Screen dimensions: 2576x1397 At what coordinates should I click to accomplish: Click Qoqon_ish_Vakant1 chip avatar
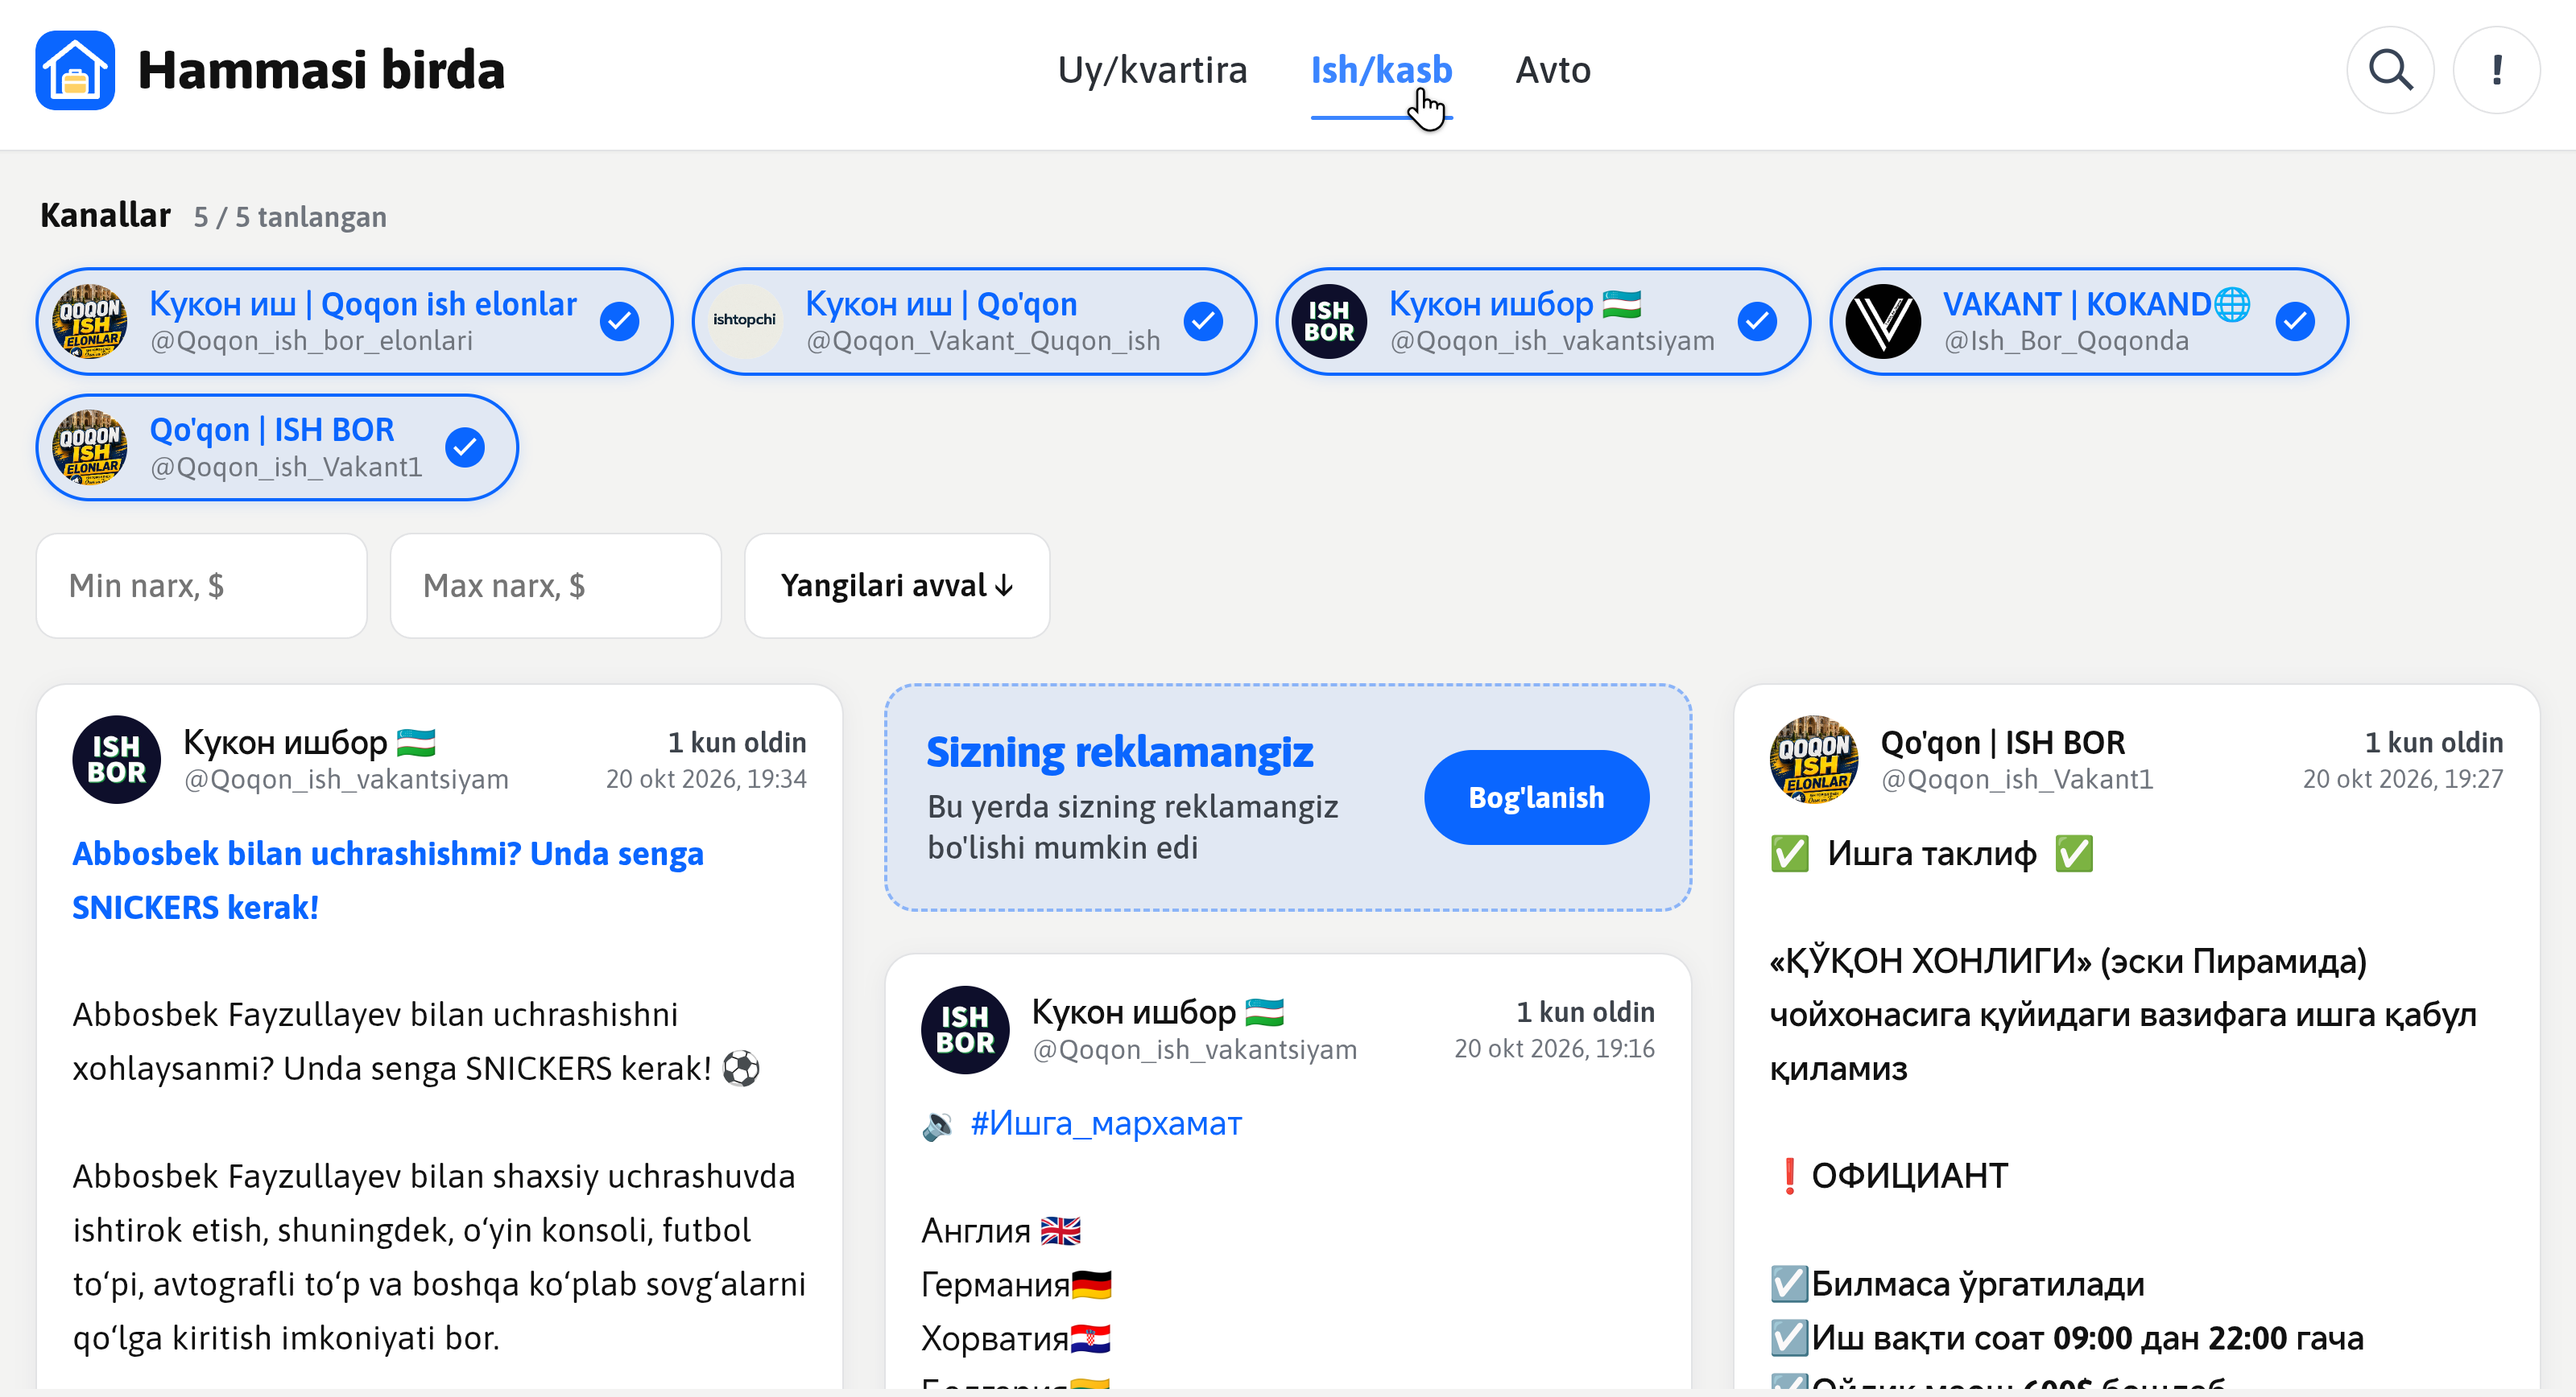[x=90, y=447]
